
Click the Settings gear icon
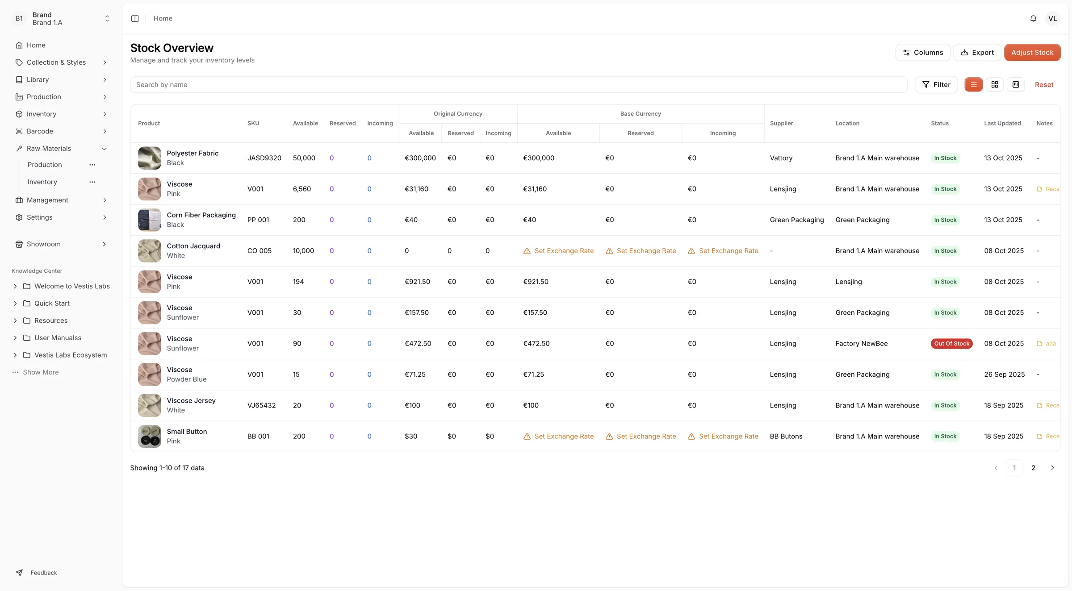(x=19, y=217)
